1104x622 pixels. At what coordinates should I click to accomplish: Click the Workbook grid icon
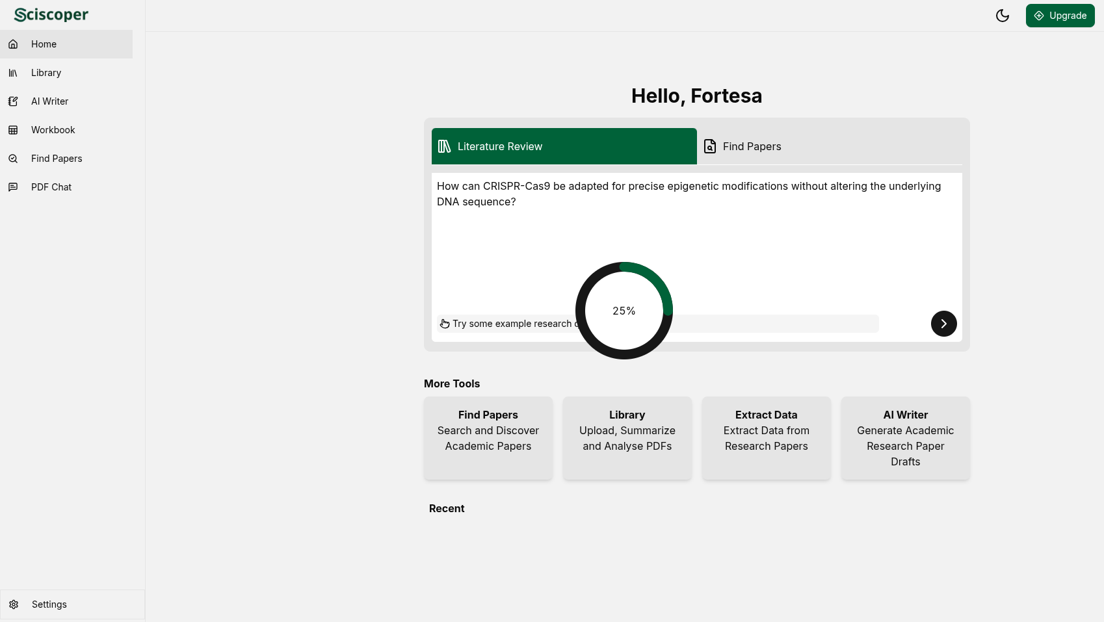coord(13,130)
